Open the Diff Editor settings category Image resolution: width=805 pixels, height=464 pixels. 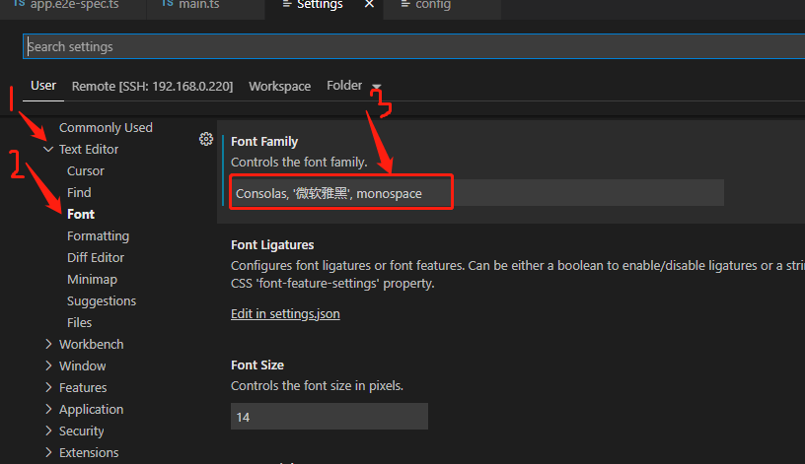click(96, 257)
